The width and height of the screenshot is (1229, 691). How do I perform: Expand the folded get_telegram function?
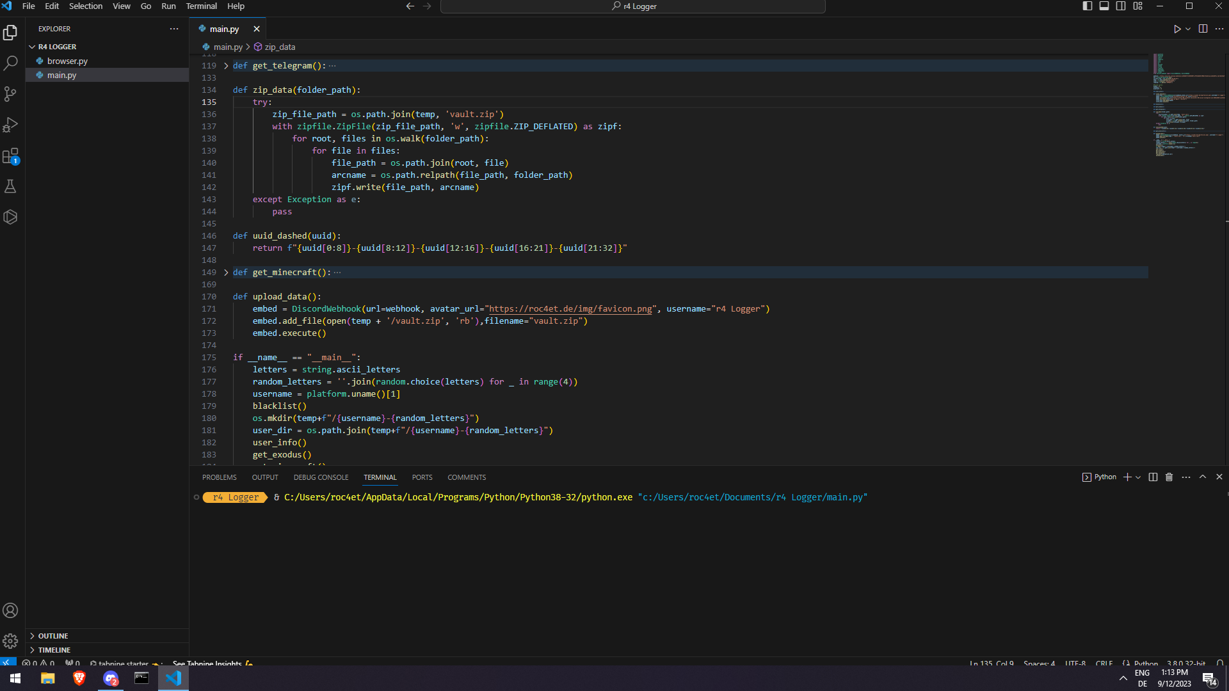pyautogui.click(x=226, y=66)
